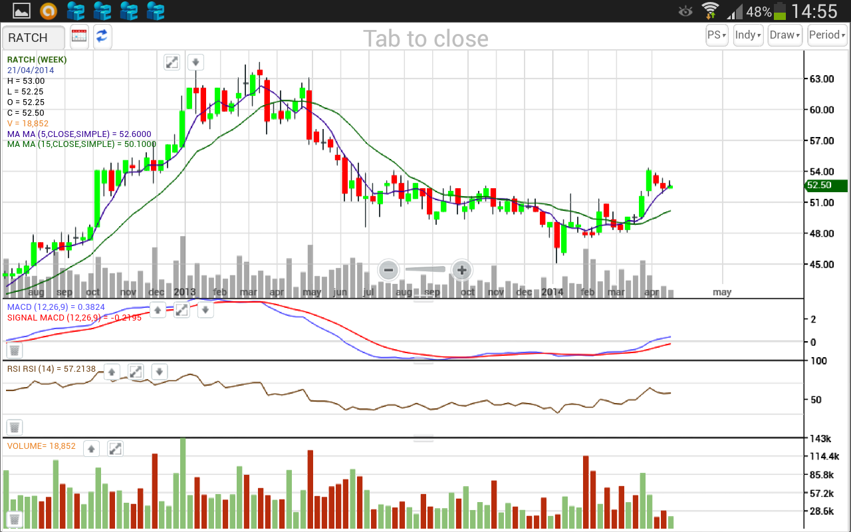Tap the 2013 year marker on time axis
Image resolution: width=851 pixels, height=532 pixels.
click(x=185, y=292)
